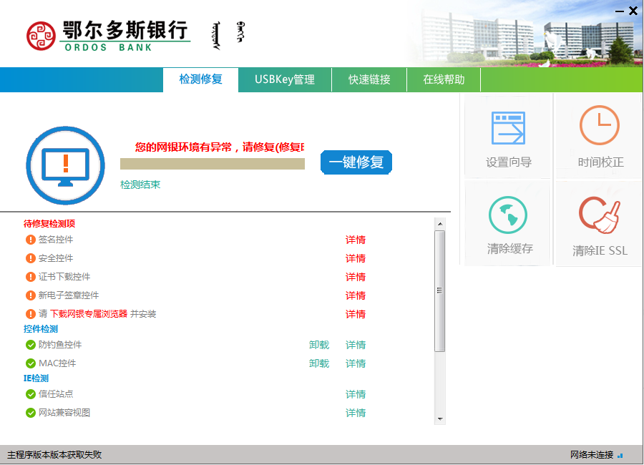Click the 清除缓存 clear cache icon
Screen dimensions: 644x465
(508, 215)
